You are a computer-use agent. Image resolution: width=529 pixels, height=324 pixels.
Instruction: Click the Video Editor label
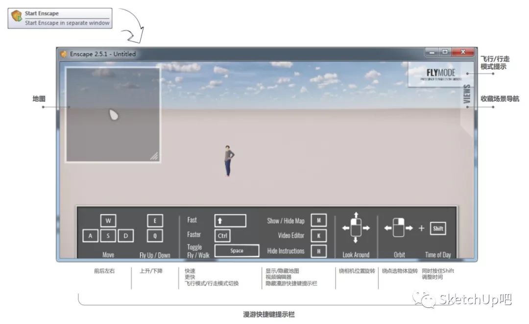(x=291, y=235)
